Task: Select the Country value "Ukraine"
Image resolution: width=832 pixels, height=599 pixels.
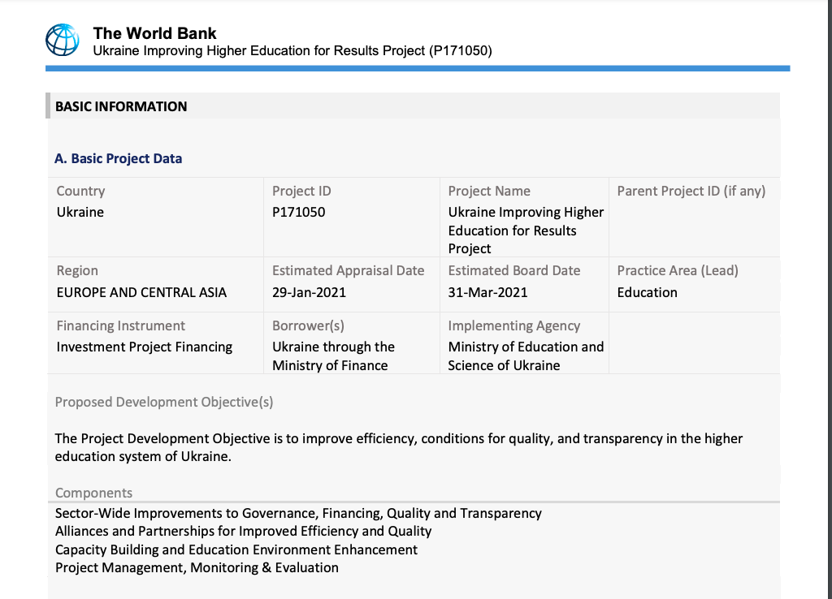Action: (80, 212)
